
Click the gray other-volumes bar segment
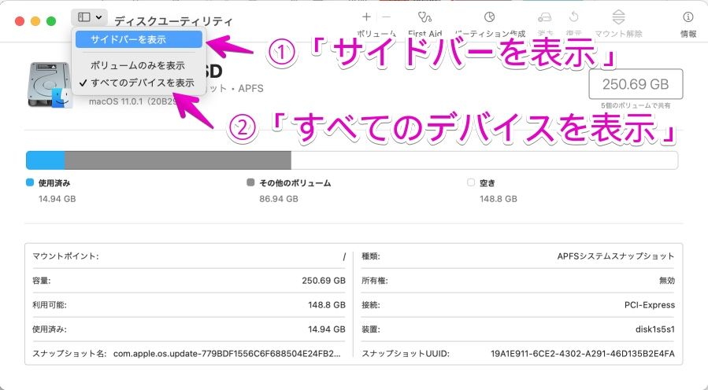click(178, 160)
